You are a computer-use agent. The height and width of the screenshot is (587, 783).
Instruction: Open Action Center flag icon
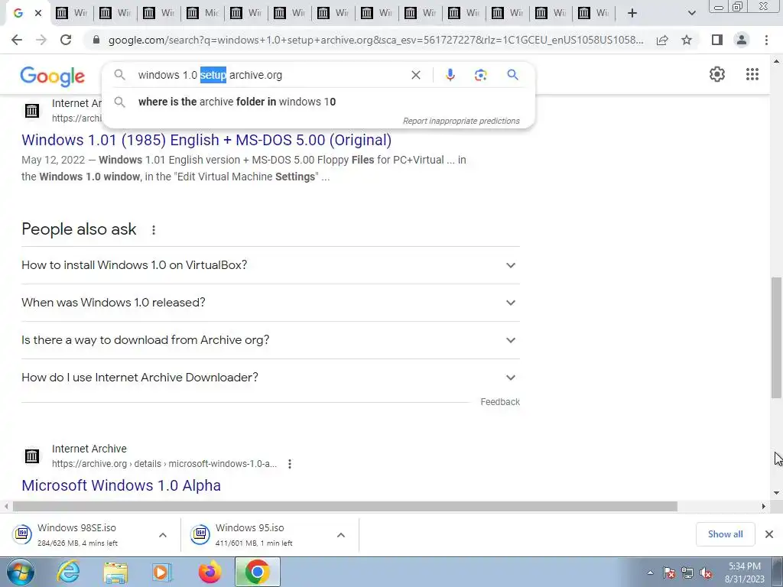coord(669,572)
